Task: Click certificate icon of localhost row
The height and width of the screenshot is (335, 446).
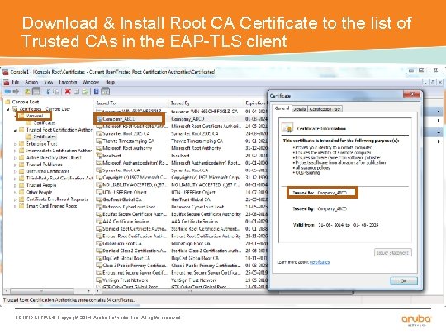Action: click(99, 156)
